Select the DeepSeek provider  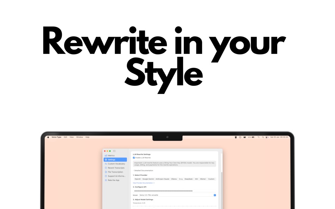point(189,179)
